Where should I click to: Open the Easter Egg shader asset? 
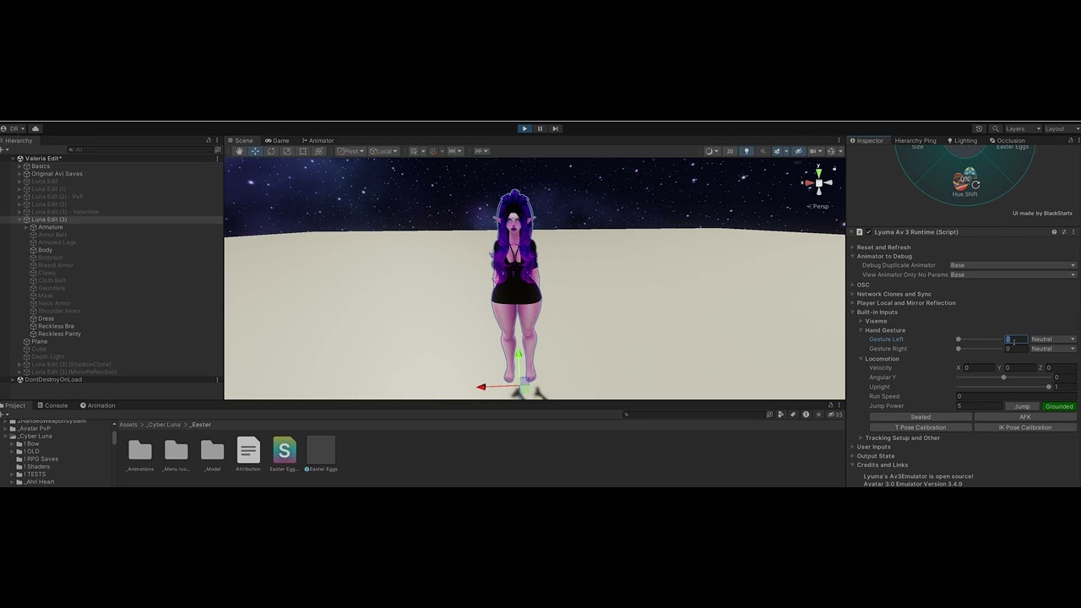pos(285,454)
